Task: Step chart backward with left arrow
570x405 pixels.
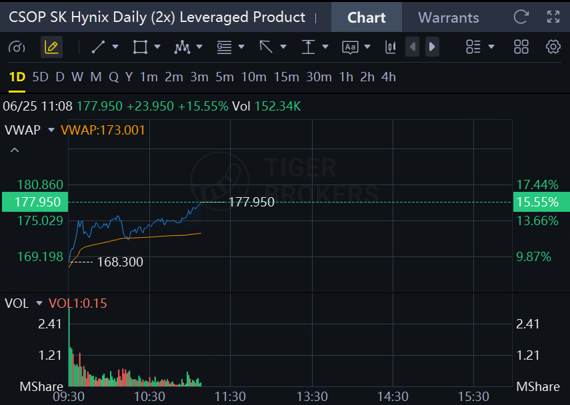Action: tap(412, 47)
